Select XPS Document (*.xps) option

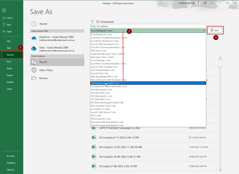pyautogui.click(x=148, y=119)
